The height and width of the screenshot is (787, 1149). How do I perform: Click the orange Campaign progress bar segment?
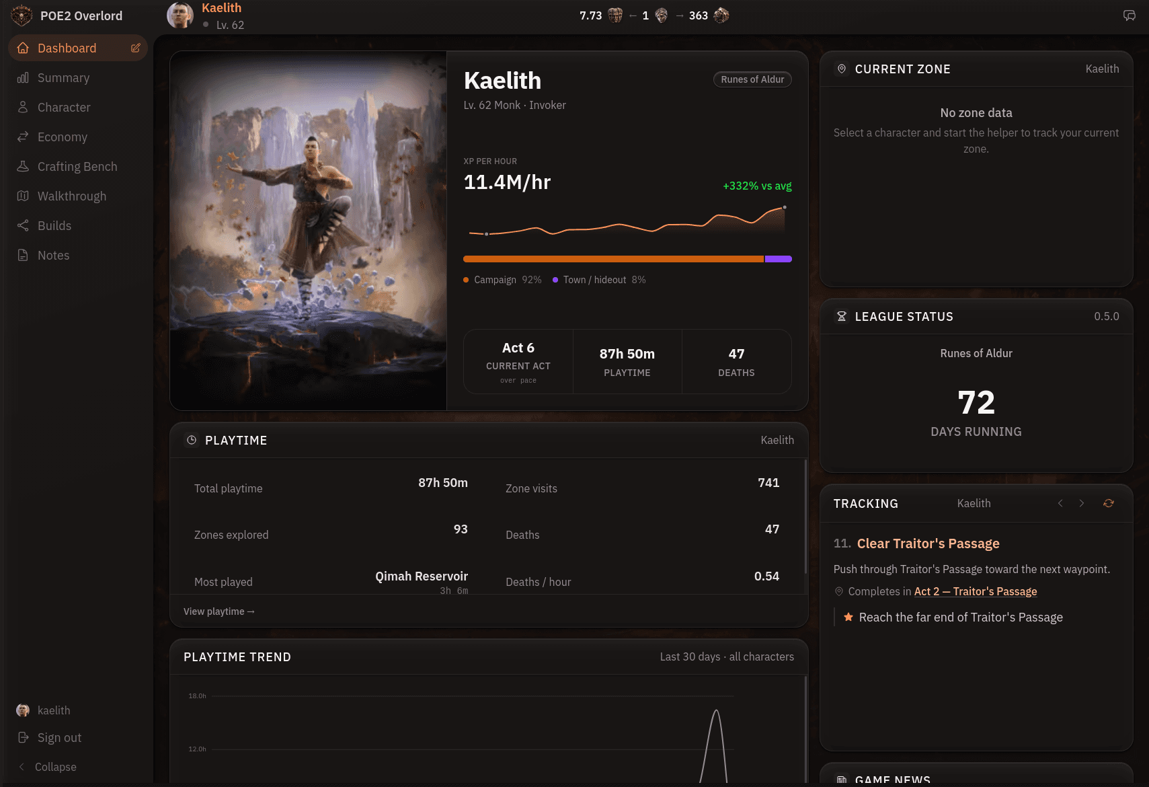[613, 259]
